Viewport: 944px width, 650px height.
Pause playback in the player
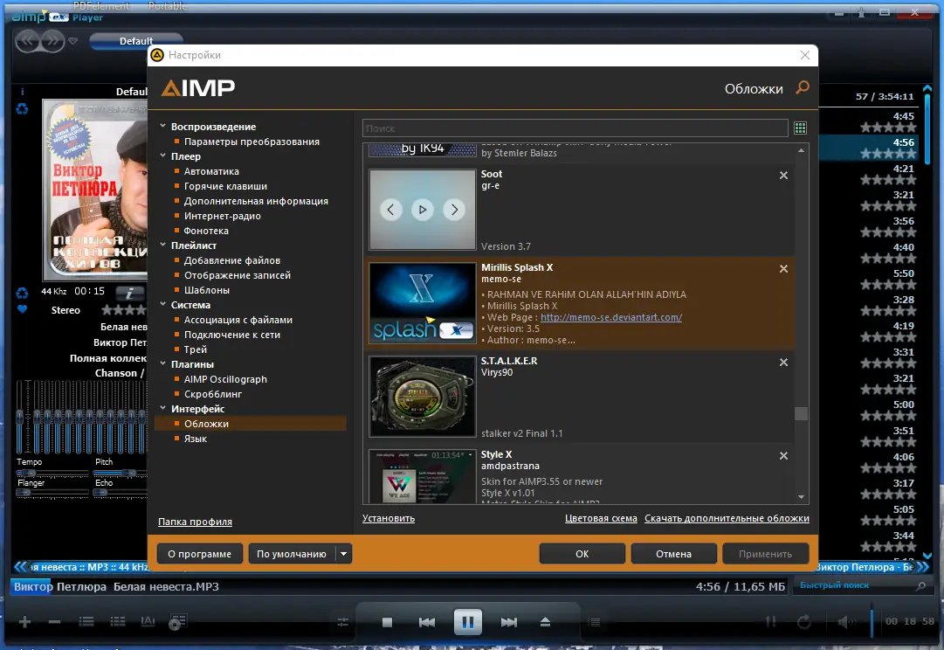(x=468, y=622)
